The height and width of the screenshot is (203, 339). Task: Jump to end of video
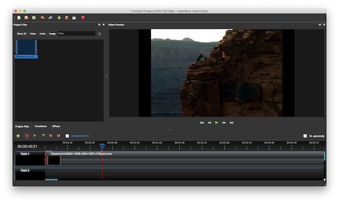pos(231,123)
